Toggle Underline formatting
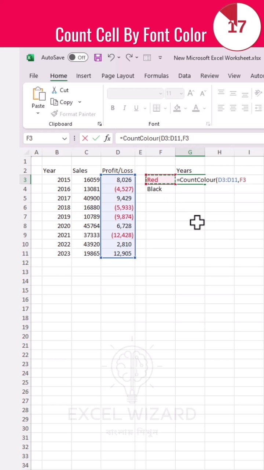The width and height of the screenshot is (264, 470). point(136,108)
